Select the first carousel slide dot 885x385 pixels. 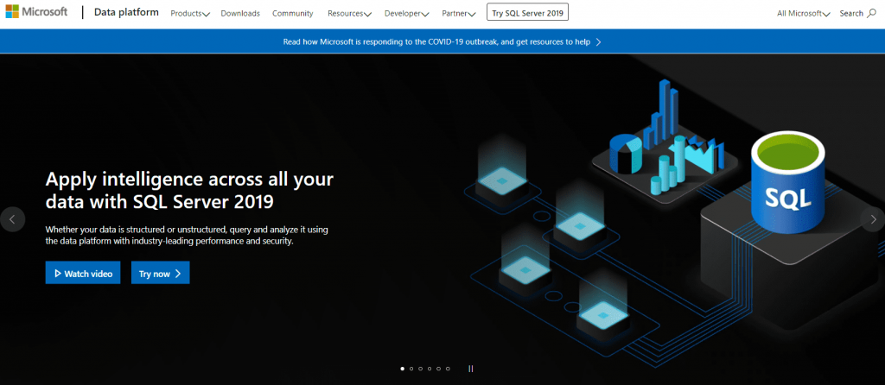(x=403, y=369)
